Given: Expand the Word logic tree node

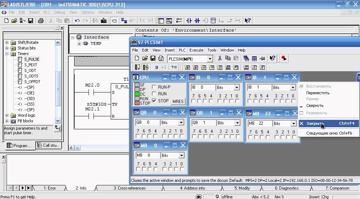Looking at the screenshot, I should tap(7, 115).
